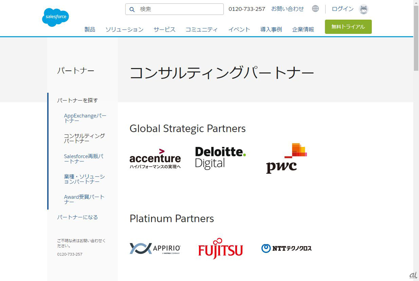
Task: Select パートナーを探す in the sidebar
Action: 78,100
